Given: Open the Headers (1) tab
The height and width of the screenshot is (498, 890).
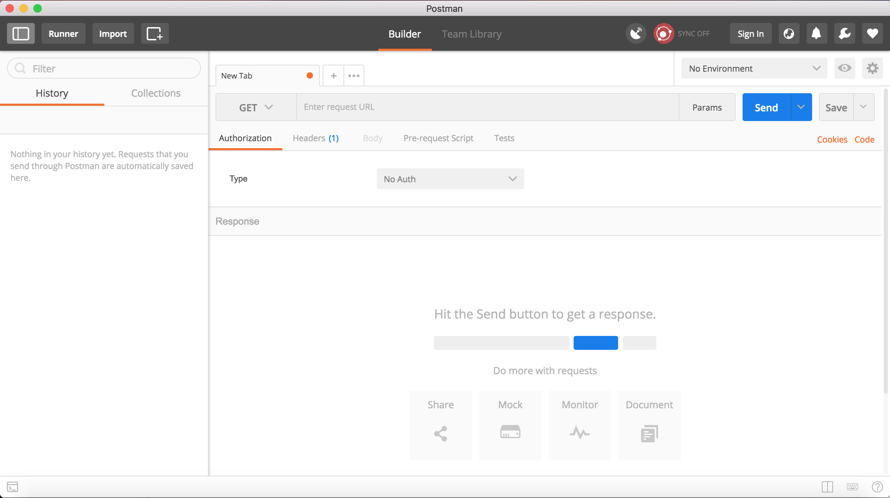Looking at the screenshot, I should [316, 138].
